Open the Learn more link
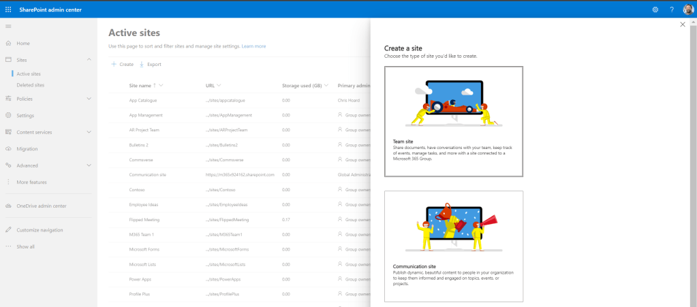The width and height of the screenshot is (697, 307). point(253,46)
